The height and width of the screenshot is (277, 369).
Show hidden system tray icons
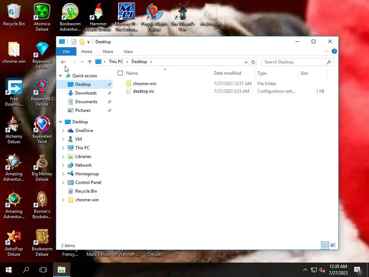tap(305, 270)
